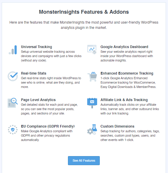
Task: Click the Custom Dimensions heading
Action: [117, 126]
